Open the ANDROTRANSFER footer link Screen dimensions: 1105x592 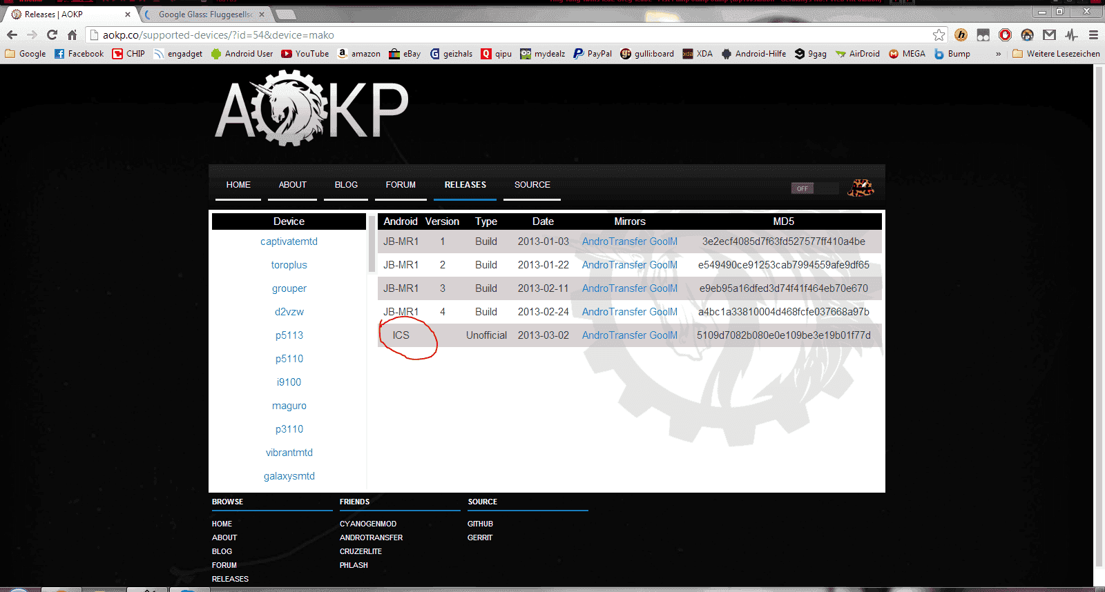click(371, 537)
